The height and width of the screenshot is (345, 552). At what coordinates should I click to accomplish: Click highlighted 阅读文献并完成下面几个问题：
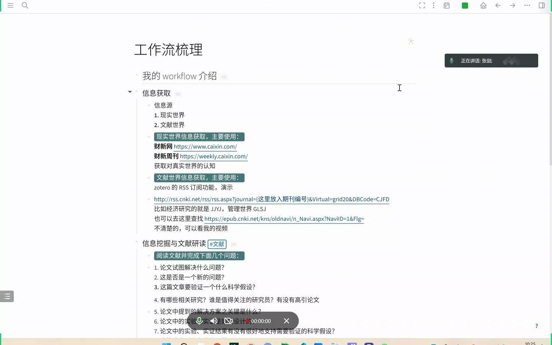(199, 256)
